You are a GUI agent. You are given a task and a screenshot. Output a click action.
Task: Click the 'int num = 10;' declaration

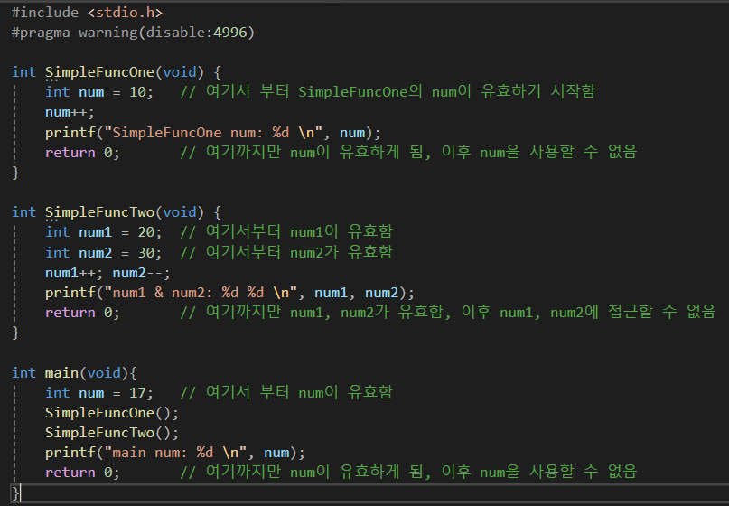coord(99,92)
